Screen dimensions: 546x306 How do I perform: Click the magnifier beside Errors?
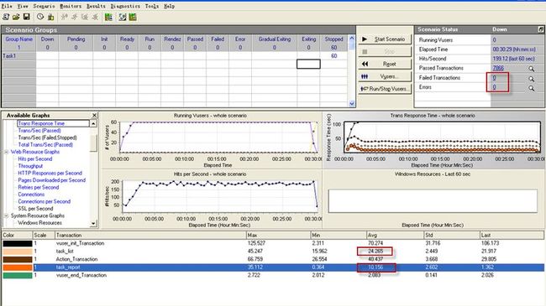pyautogui.click(x=531, y=88)
